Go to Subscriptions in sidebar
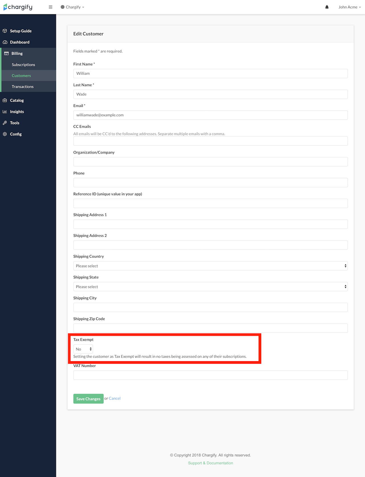The height and width of the screenshot is (477, 365). pos(23,65)
